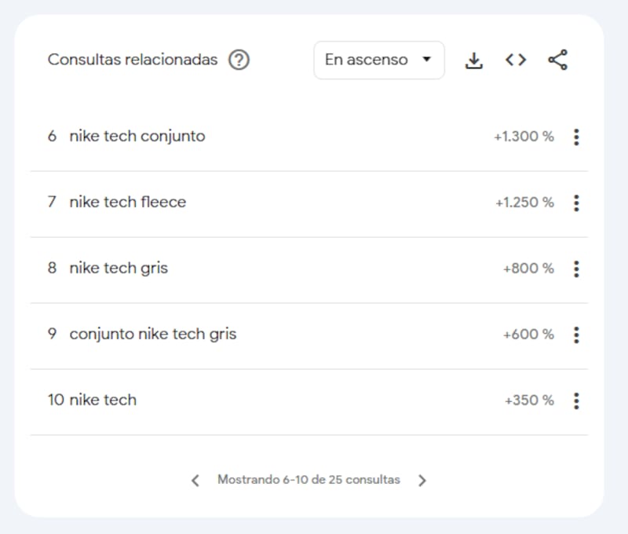Open the embed code icon
628x534 pixels.
(x=516, y=60)
